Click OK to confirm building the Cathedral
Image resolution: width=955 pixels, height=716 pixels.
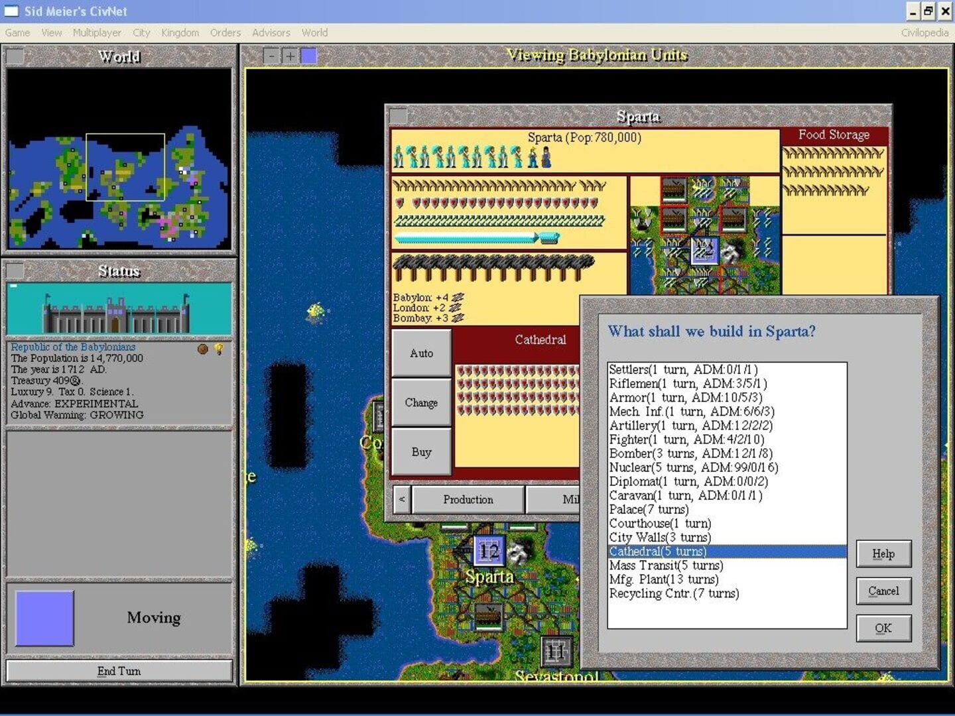(883, 628)
